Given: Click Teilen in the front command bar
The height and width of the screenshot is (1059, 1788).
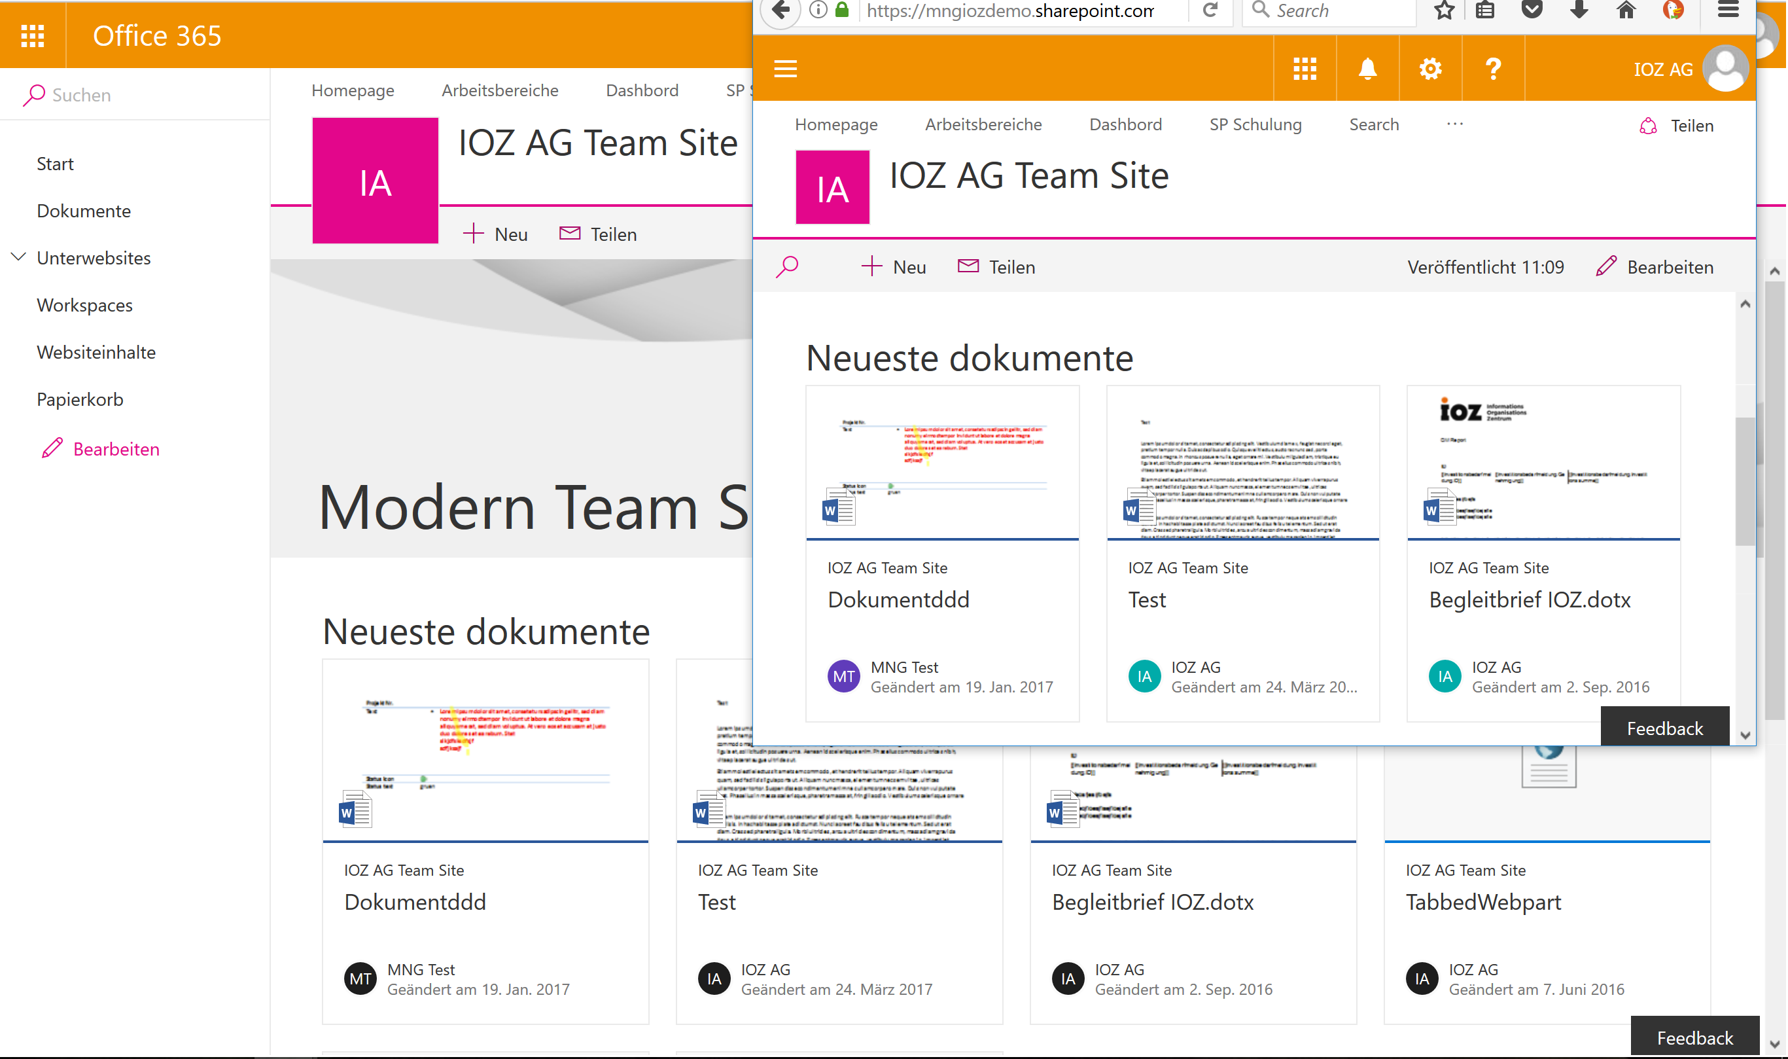Looking at the screenshot, I should 996,267.
